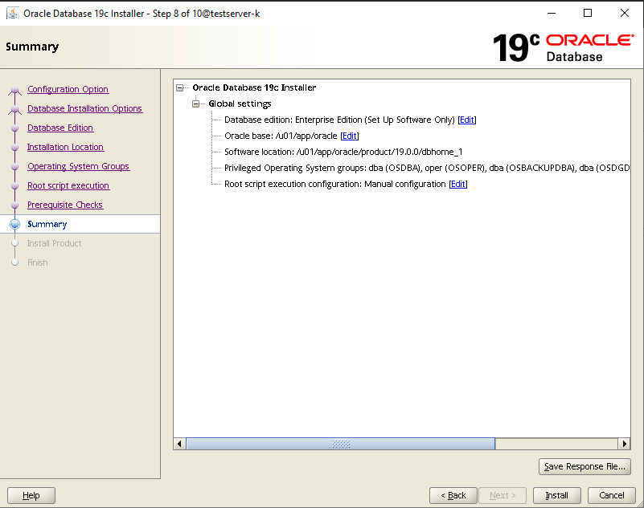
Task: Click Database Installation Options step marker
Action: [x=14, y=109]
